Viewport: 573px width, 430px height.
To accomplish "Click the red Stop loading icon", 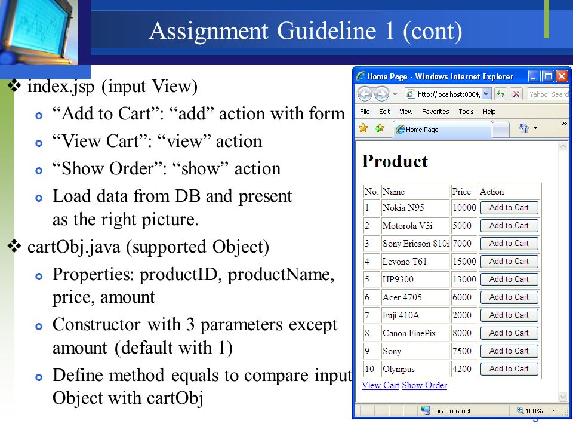I will click(516, 94).
